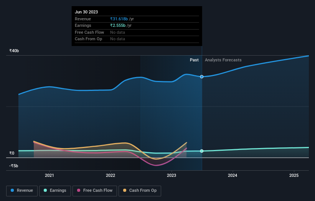
Task: Click the orange Cash From Op legend dot
Action: pos(125,190)
